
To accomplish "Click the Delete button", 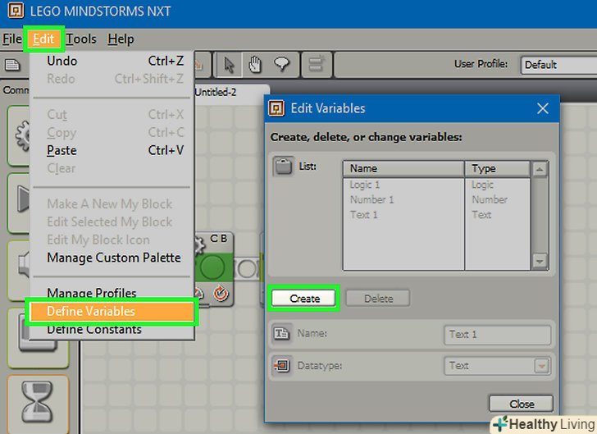I will (378, 299).
